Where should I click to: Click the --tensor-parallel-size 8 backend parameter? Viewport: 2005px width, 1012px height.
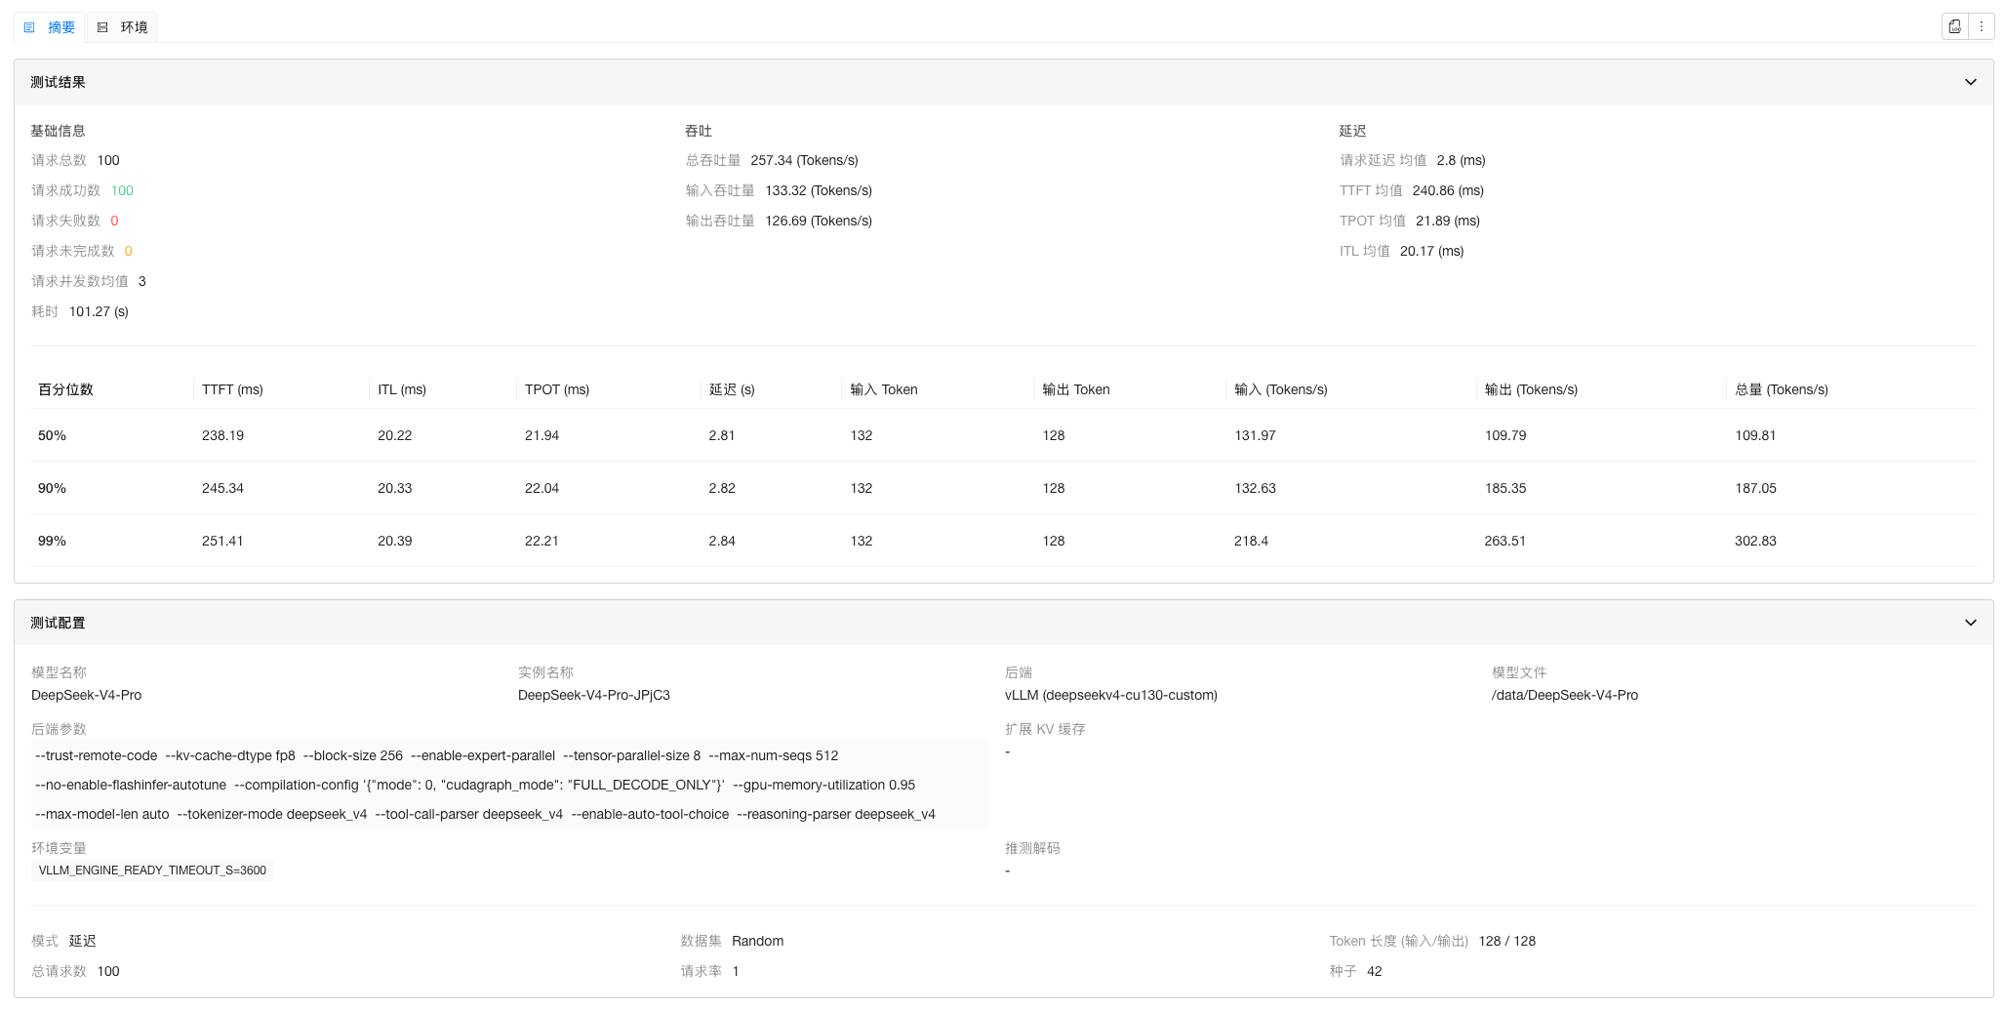[631, 755]
